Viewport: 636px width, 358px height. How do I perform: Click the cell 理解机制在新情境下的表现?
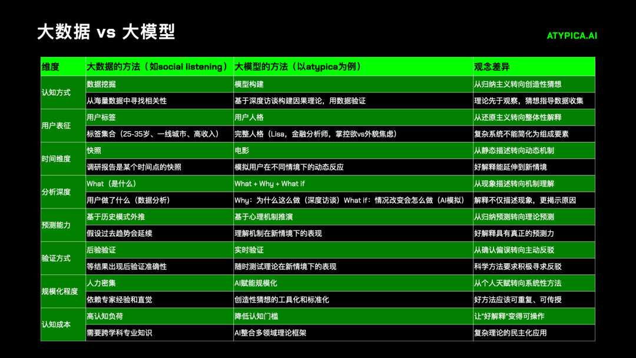353,233
